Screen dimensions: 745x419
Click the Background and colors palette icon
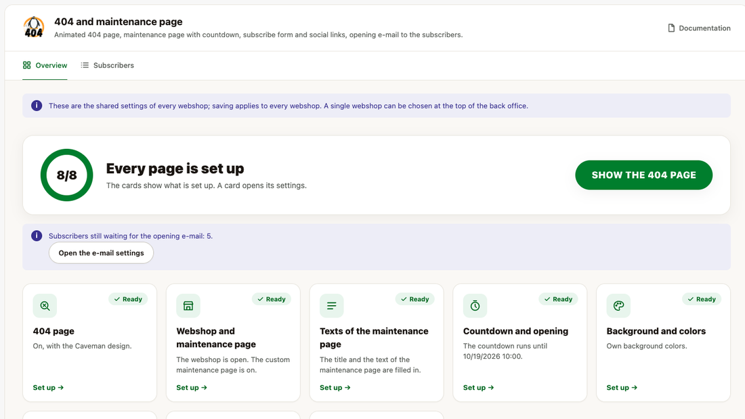pyautogui.click(x=618, y=305)
